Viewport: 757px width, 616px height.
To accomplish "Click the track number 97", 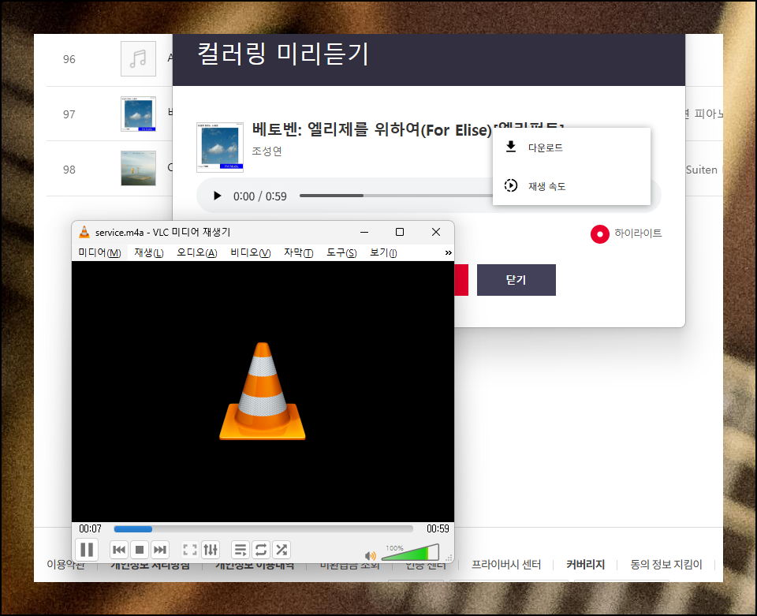I will (x=69, y=114).
